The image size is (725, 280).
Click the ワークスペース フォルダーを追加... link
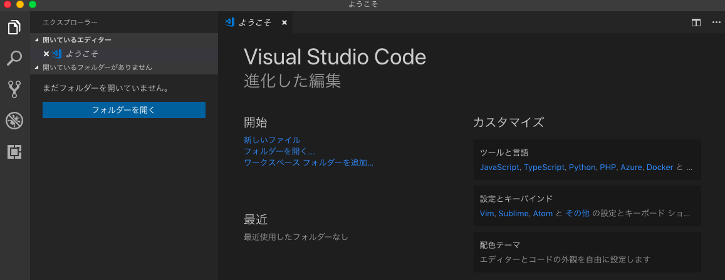point(308,162)
